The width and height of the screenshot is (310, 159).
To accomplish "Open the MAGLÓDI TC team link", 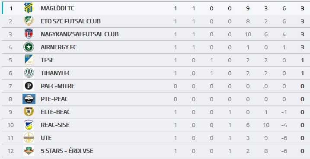I will pyautogui.click(x=58, y=8).
